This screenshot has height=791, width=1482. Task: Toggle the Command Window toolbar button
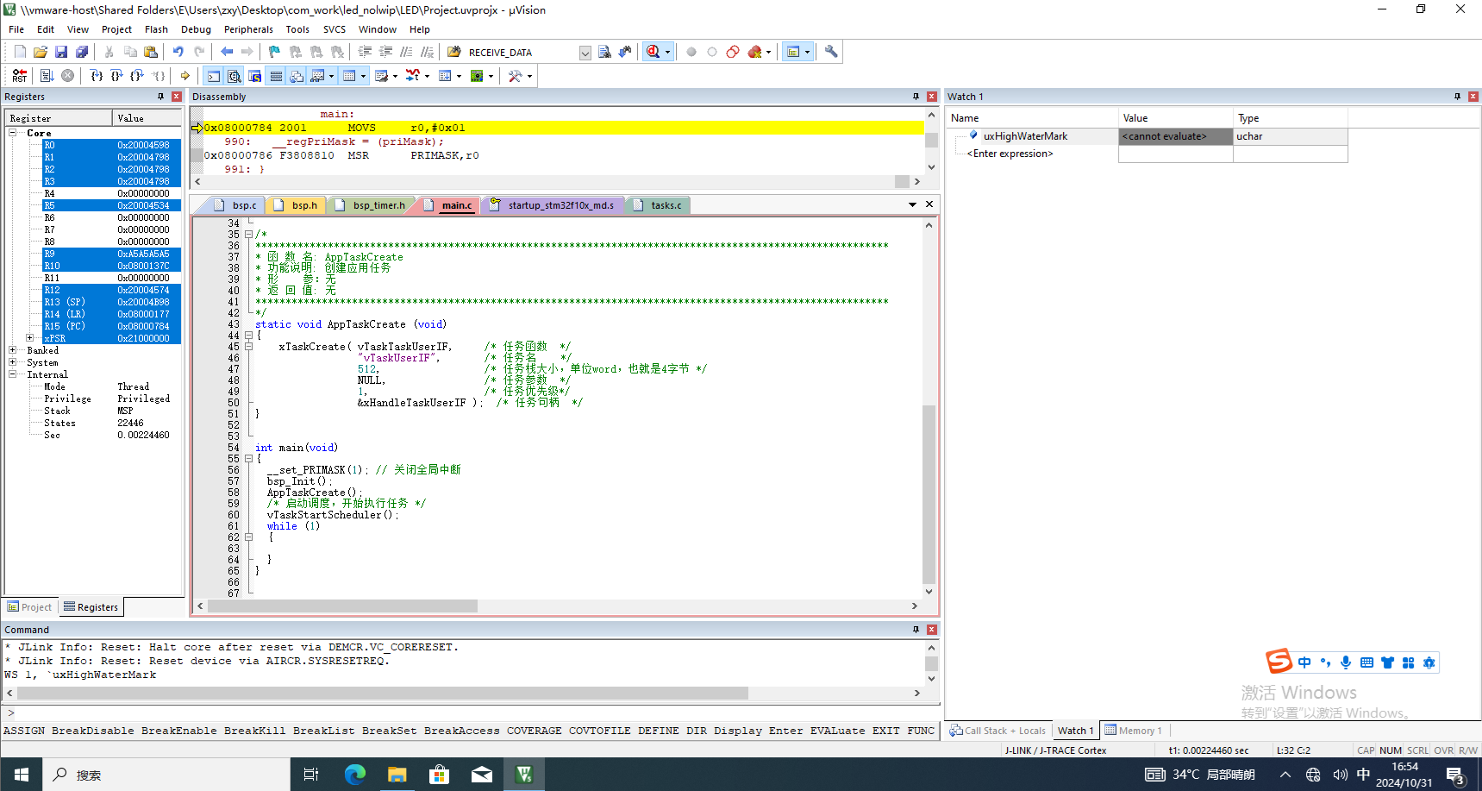point(213,76)
